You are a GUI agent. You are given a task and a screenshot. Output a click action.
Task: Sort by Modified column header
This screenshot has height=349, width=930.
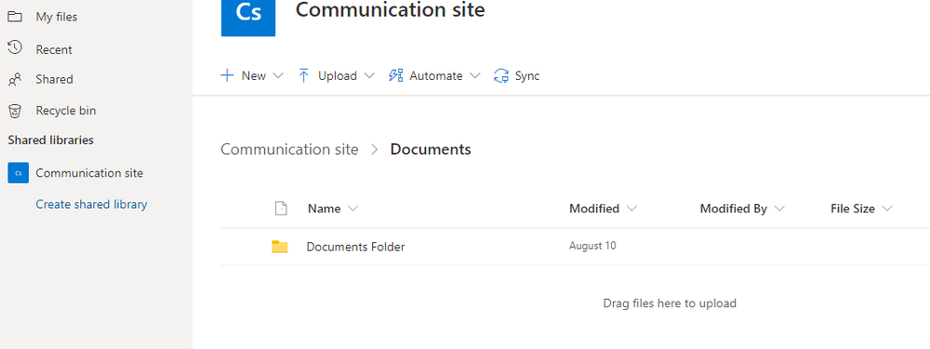click(x=594, y=209)
